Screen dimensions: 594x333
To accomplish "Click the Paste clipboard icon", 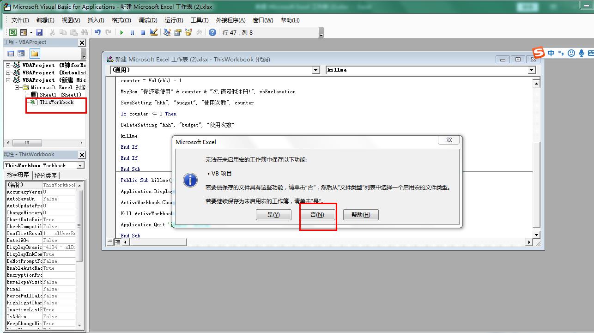I will click(x=73, y=32).
